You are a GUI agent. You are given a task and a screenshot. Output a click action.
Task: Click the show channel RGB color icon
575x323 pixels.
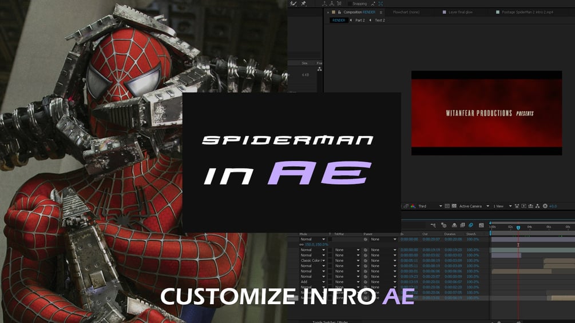[x=413, y=206]
